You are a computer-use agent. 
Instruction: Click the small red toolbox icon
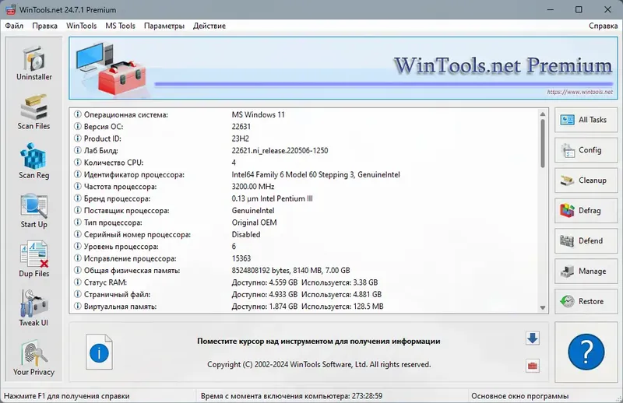(x=533, y=366)
